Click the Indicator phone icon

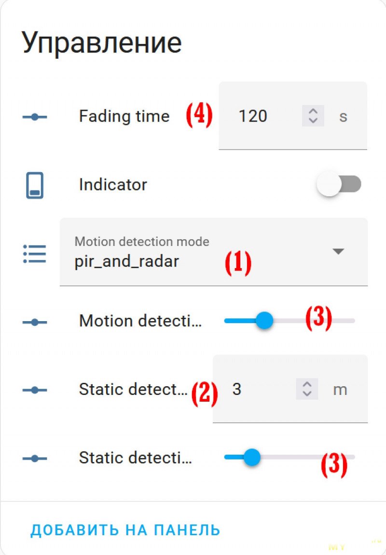[x=35, y=185]
